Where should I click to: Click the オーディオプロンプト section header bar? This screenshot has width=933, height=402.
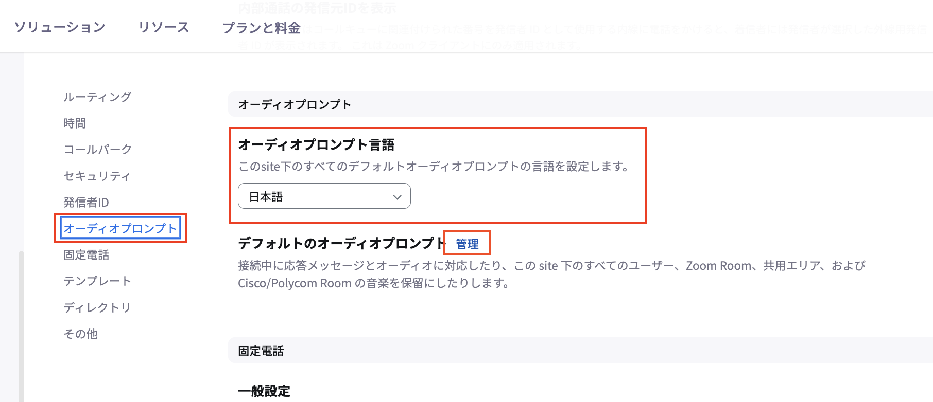coord(580,104)
